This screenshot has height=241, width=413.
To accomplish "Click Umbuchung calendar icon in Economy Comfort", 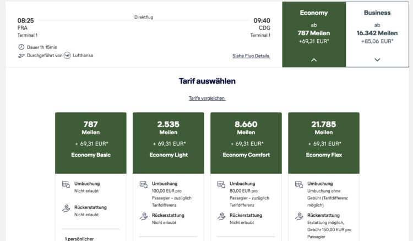I will pos(221,184).
